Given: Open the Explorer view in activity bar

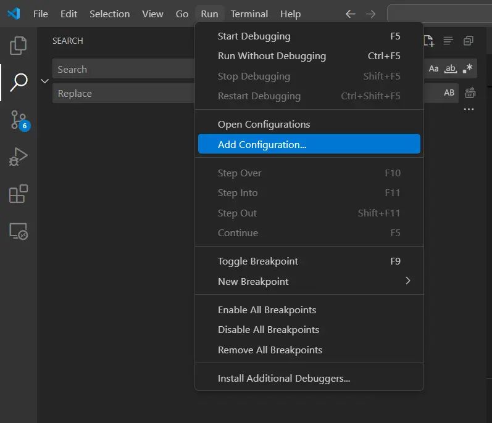Looking at the screenshot, I should [x=18, y=46].
